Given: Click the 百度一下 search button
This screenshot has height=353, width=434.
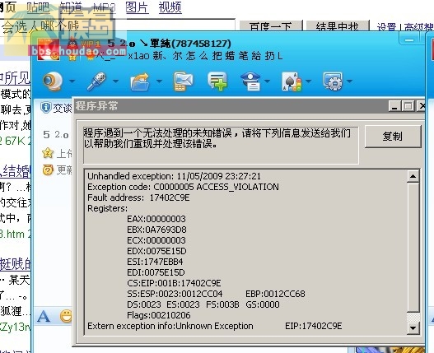Looking at the screenshot, I should (x=270, y=26).
